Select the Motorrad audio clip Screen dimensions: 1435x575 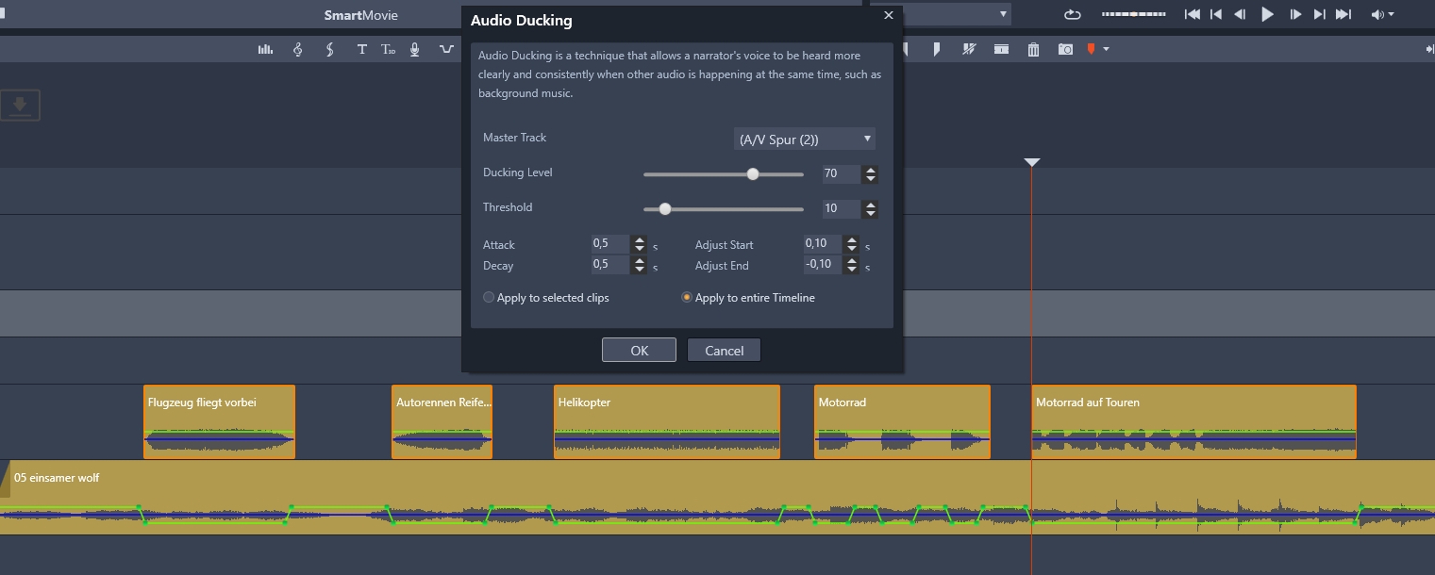[x=902, y=421]
